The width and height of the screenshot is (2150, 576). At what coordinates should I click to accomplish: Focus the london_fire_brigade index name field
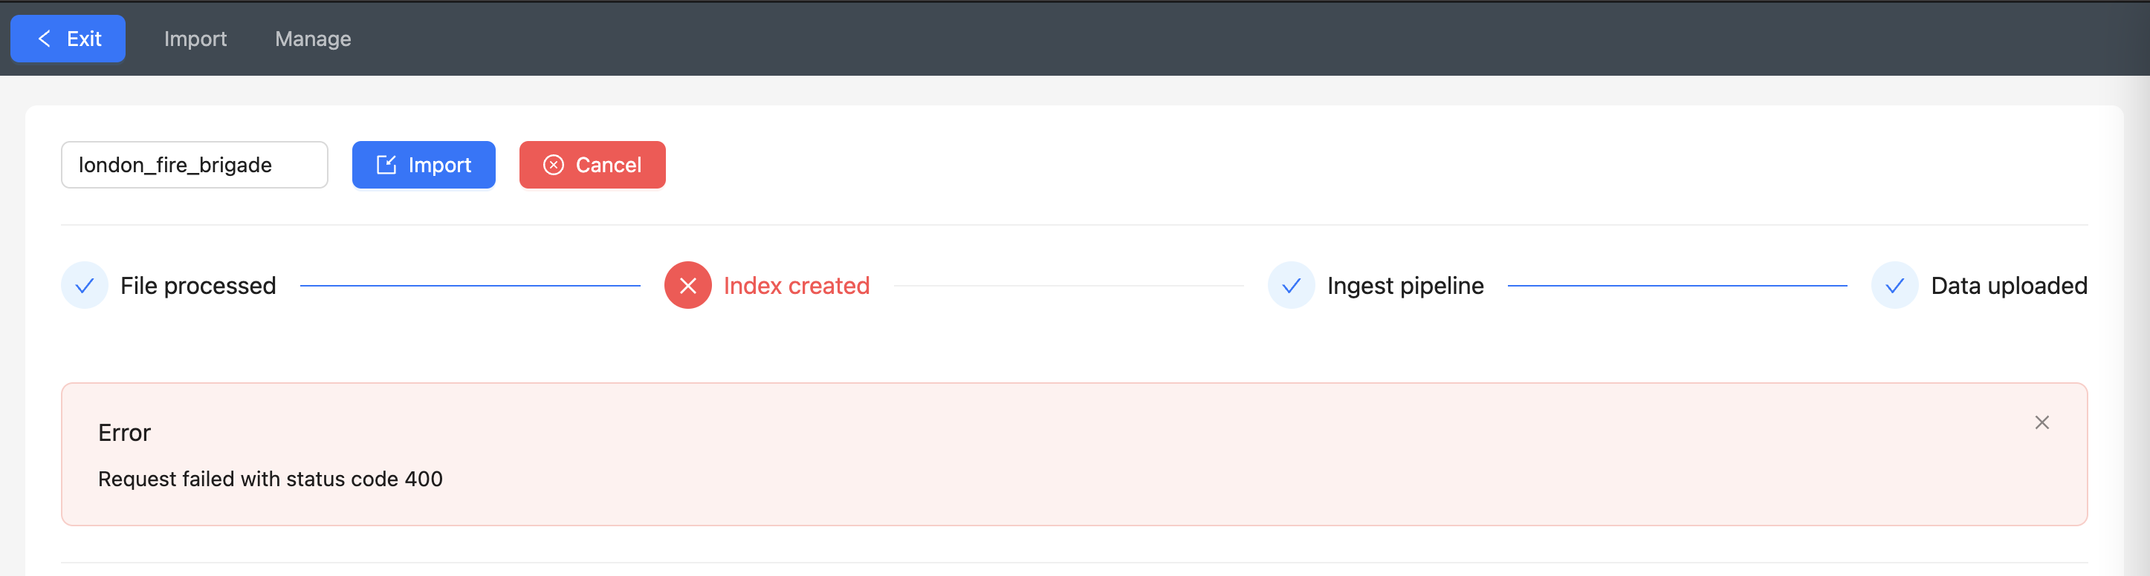click(x=195, y=165)
